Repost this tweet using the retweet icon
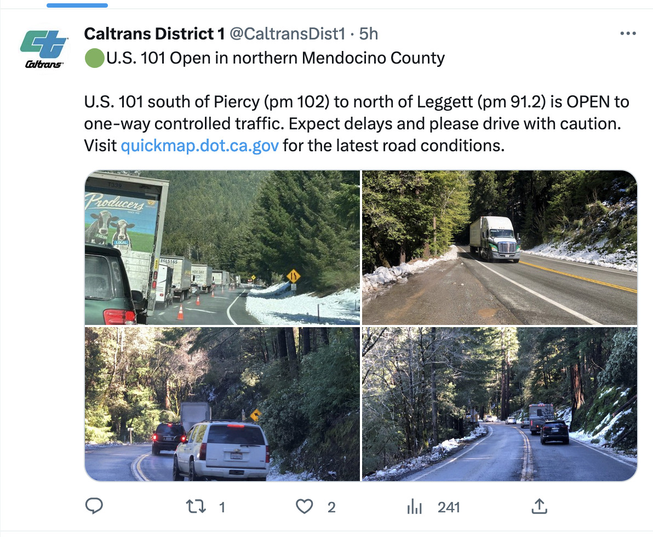 point(197,507)
